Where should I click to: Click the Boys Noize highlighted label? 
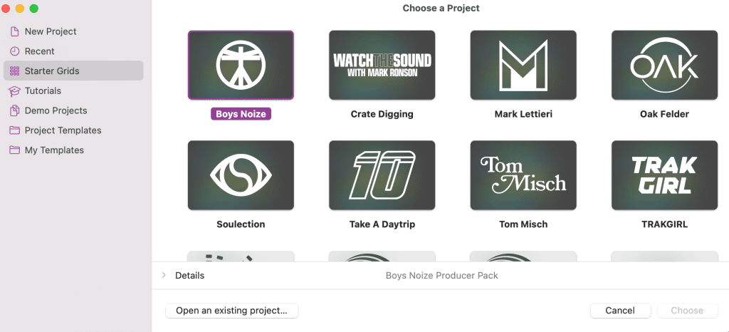coord(241,114)
